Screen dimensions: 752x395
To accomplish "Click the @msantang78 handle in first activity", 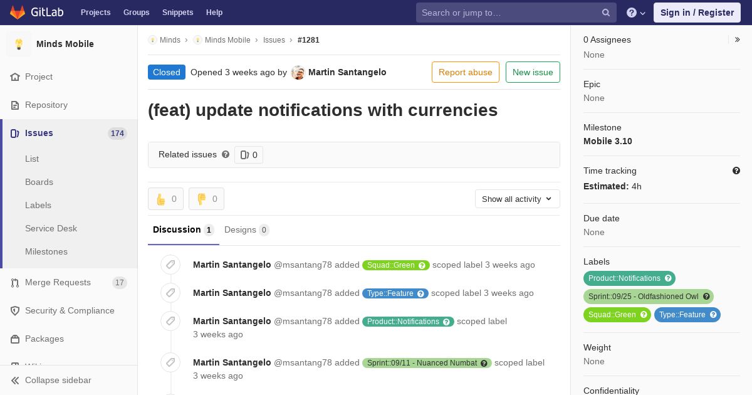I will click(303, 265).
